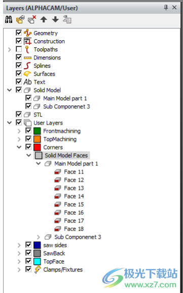Click the move down arrow icon
This screenshot has height=293, width=183.
55,19
